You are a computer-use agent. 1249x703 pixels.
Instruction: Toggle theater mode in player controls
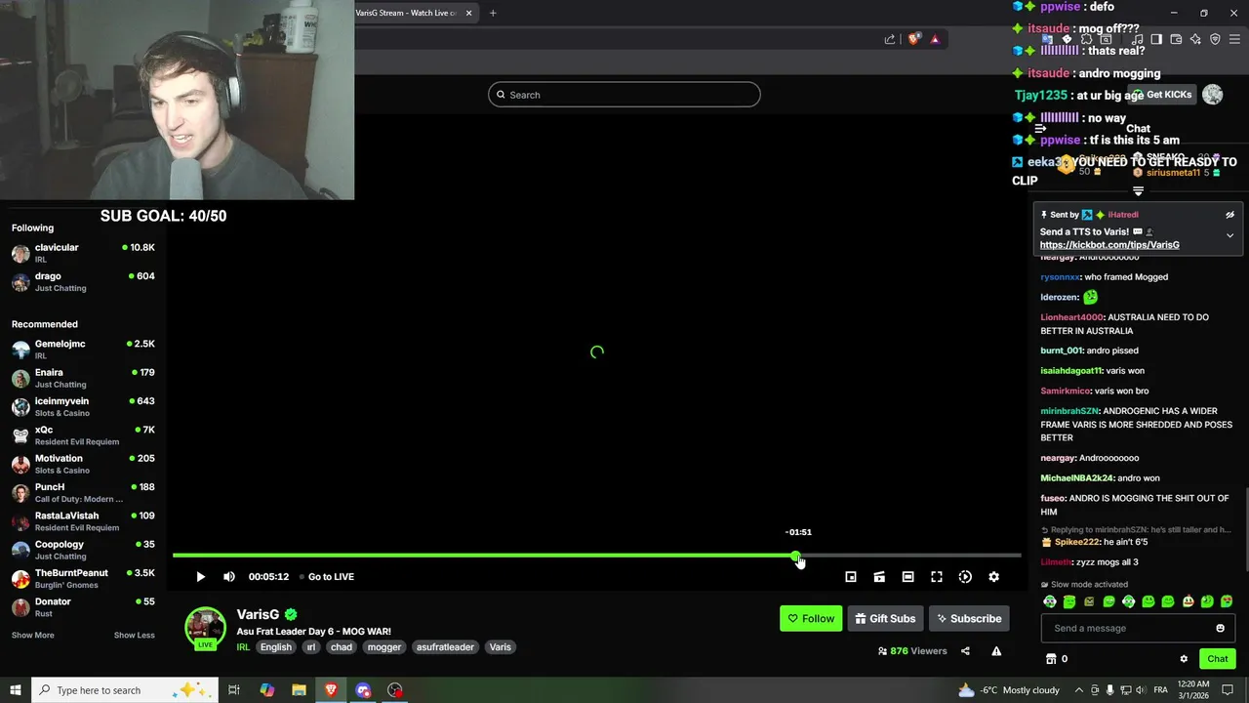(x=907, y=577)
